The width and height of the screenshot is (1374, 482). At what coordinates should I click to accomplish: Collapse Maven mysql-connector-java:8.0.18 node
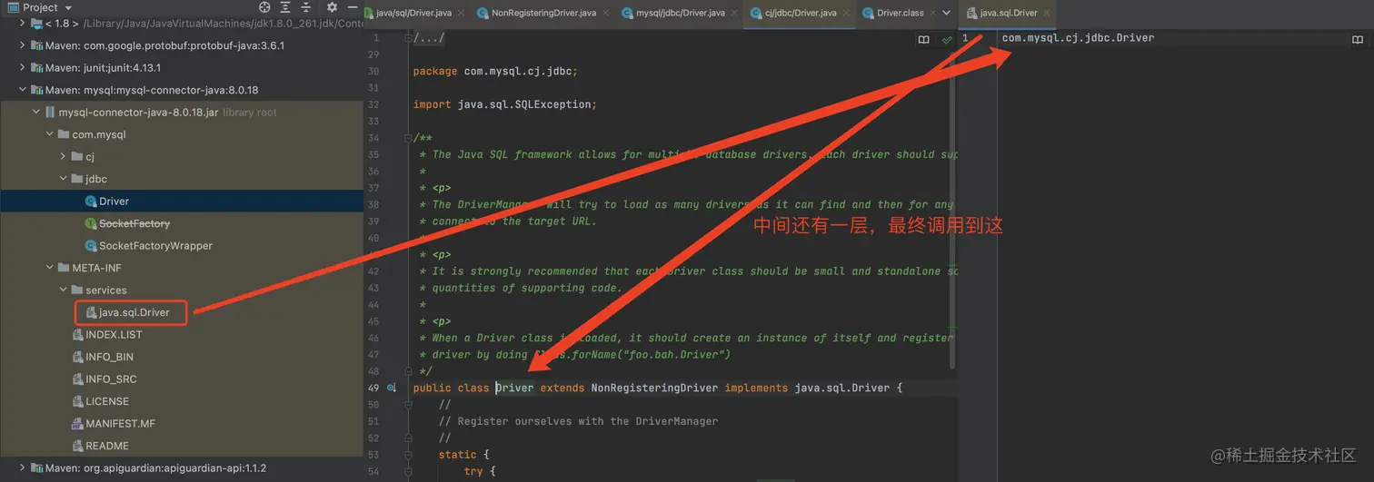click(22, 90)
